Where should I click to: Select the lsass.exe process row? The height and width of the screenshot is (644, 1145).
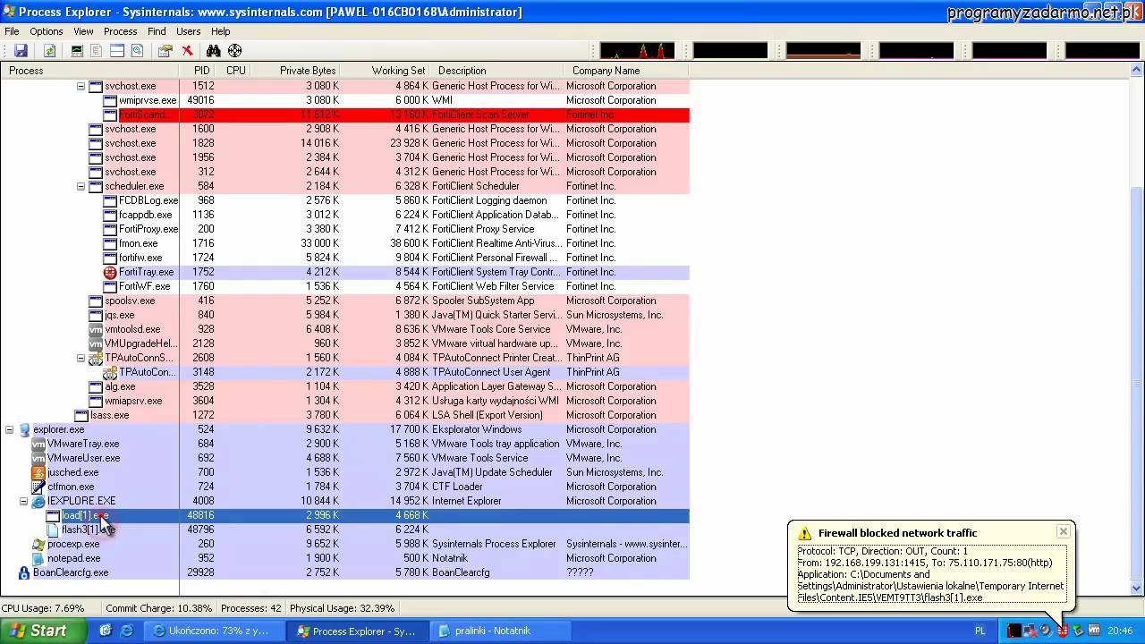(344, 415)
